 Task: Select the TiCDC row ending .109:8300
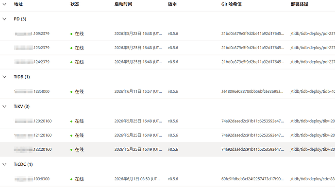click(167, 179)
